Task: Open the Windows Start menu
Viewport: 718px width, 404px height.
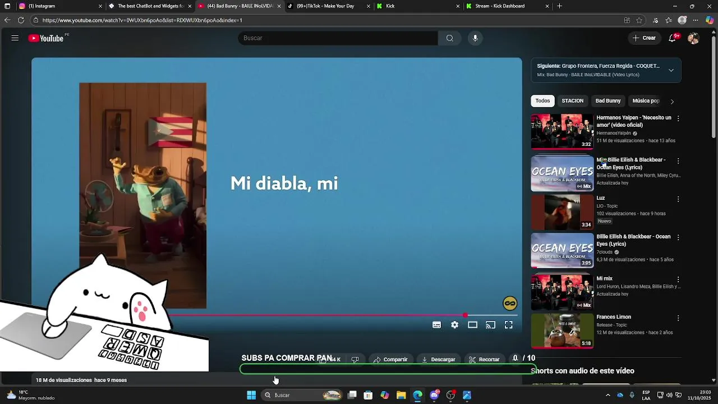Action: click(x=251, y=395)
